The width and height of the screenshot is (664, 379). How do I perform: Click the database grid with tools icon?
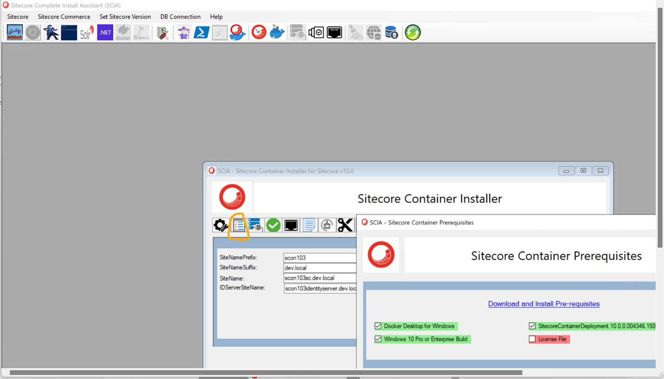point(162,32)
